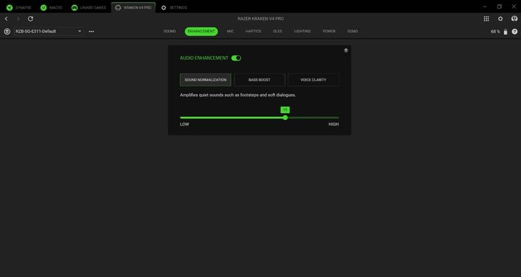
Task: Click the Linked Games controller icon
Action: pos(74,7)
